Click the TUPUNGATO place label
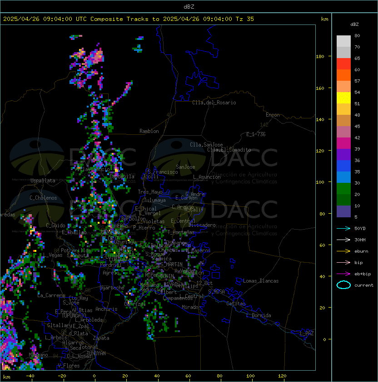Viewport: 378px width, 382px height. 74,316
